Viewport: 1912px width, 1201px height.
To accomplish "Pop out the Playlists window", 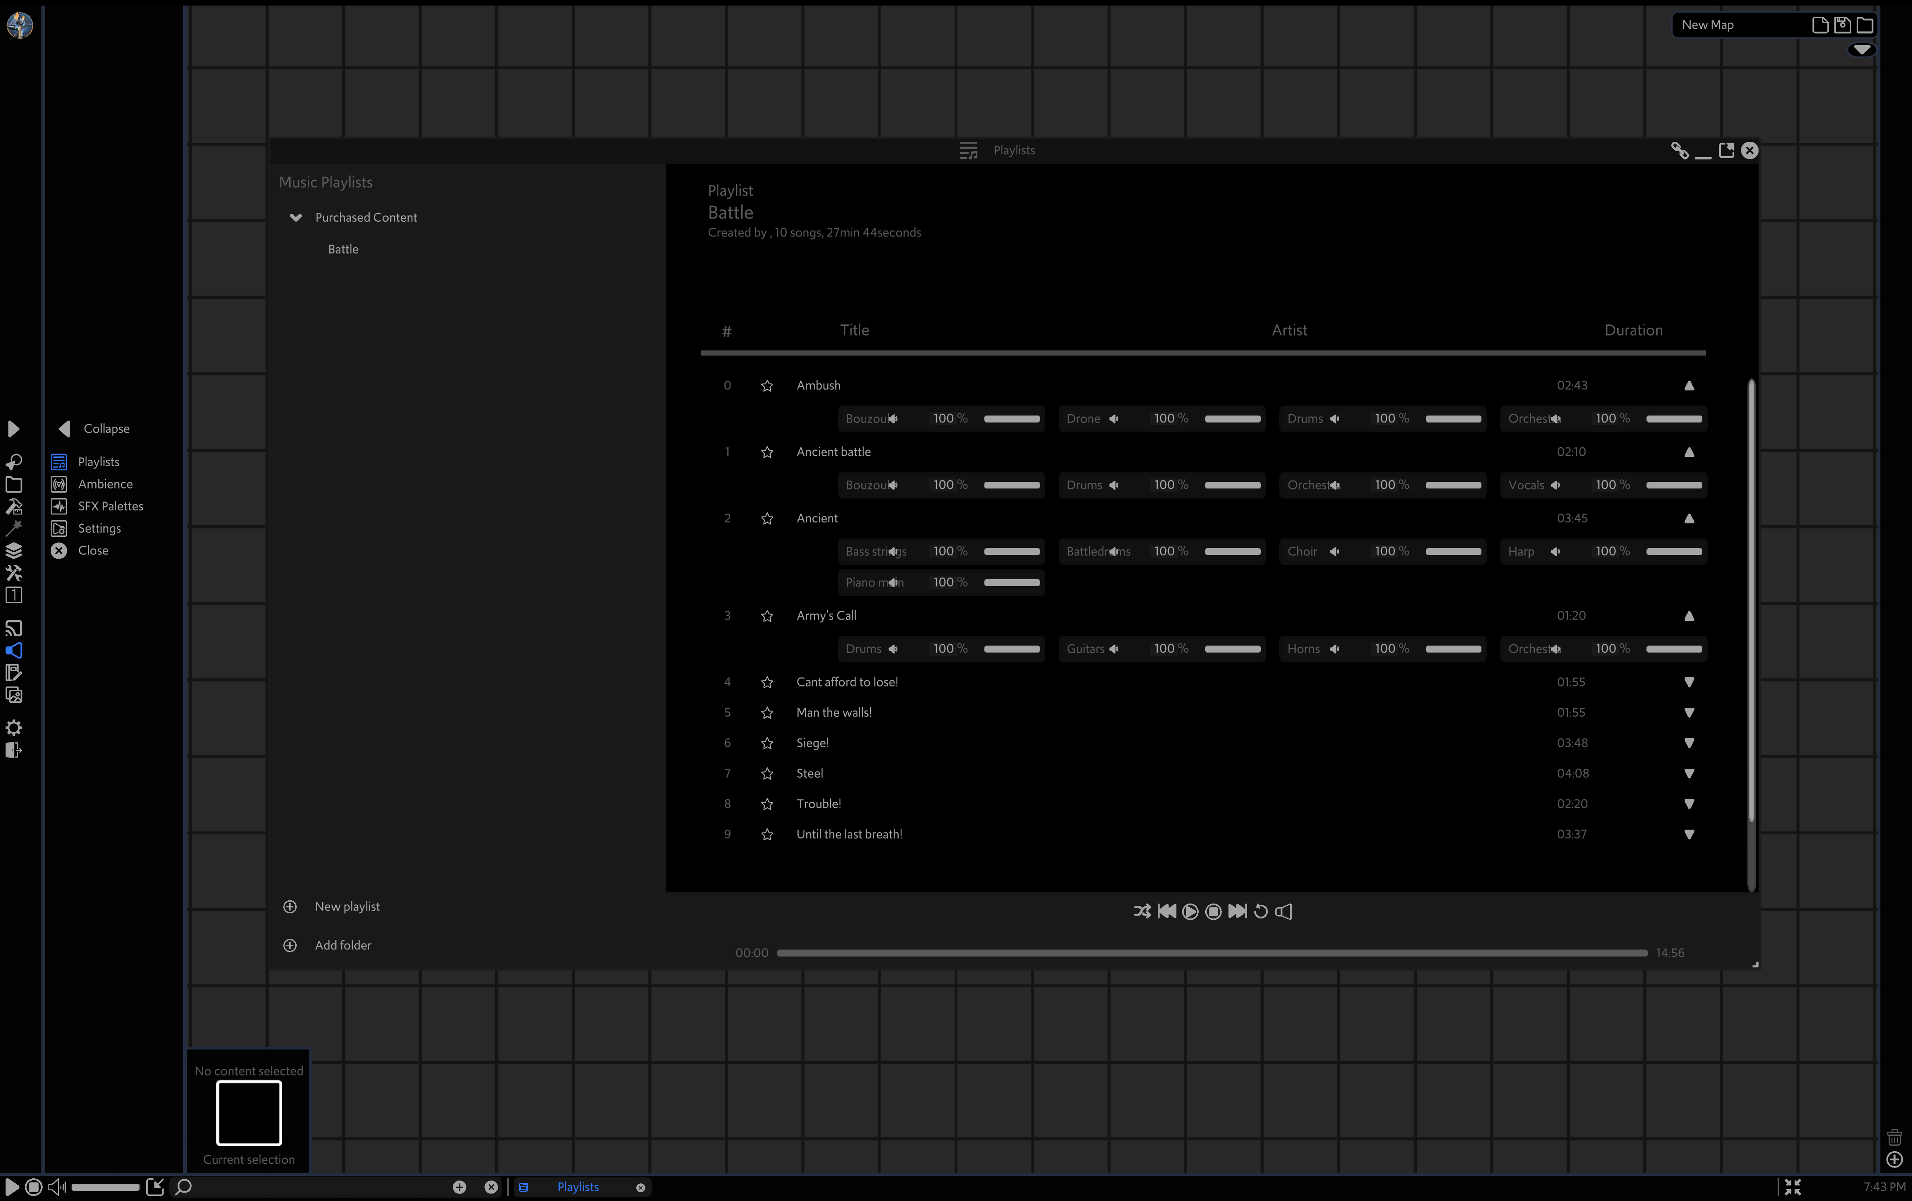I will click(x=1726, y=151).
